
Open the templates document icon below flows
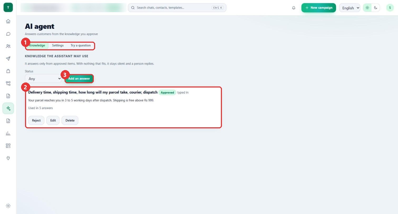click(x=8, y=96)
